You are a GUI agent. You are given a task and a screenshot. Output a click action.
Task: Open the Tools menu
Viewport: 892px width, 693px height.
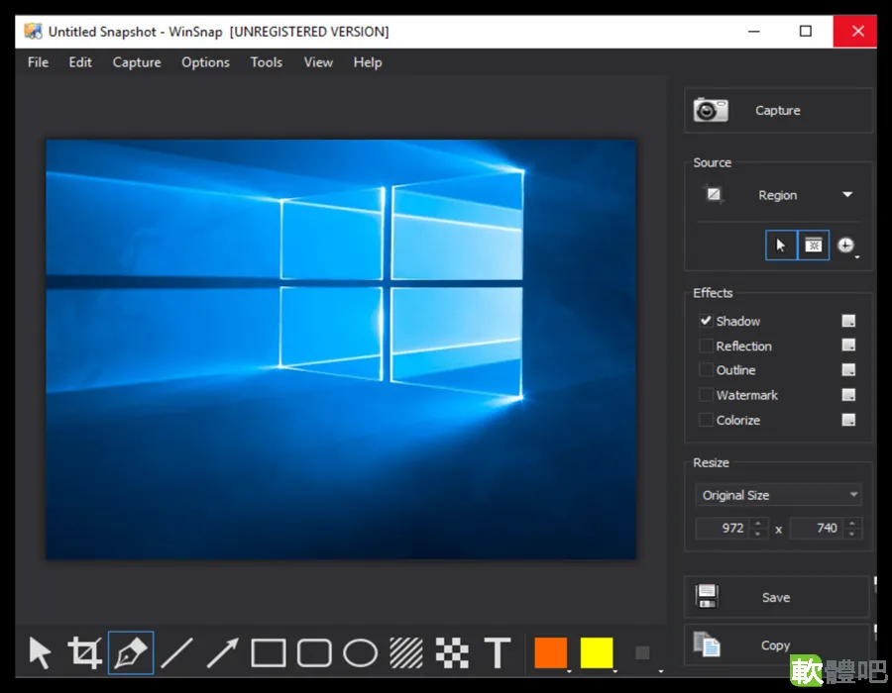pyautogui.click(x=267, y=62)
